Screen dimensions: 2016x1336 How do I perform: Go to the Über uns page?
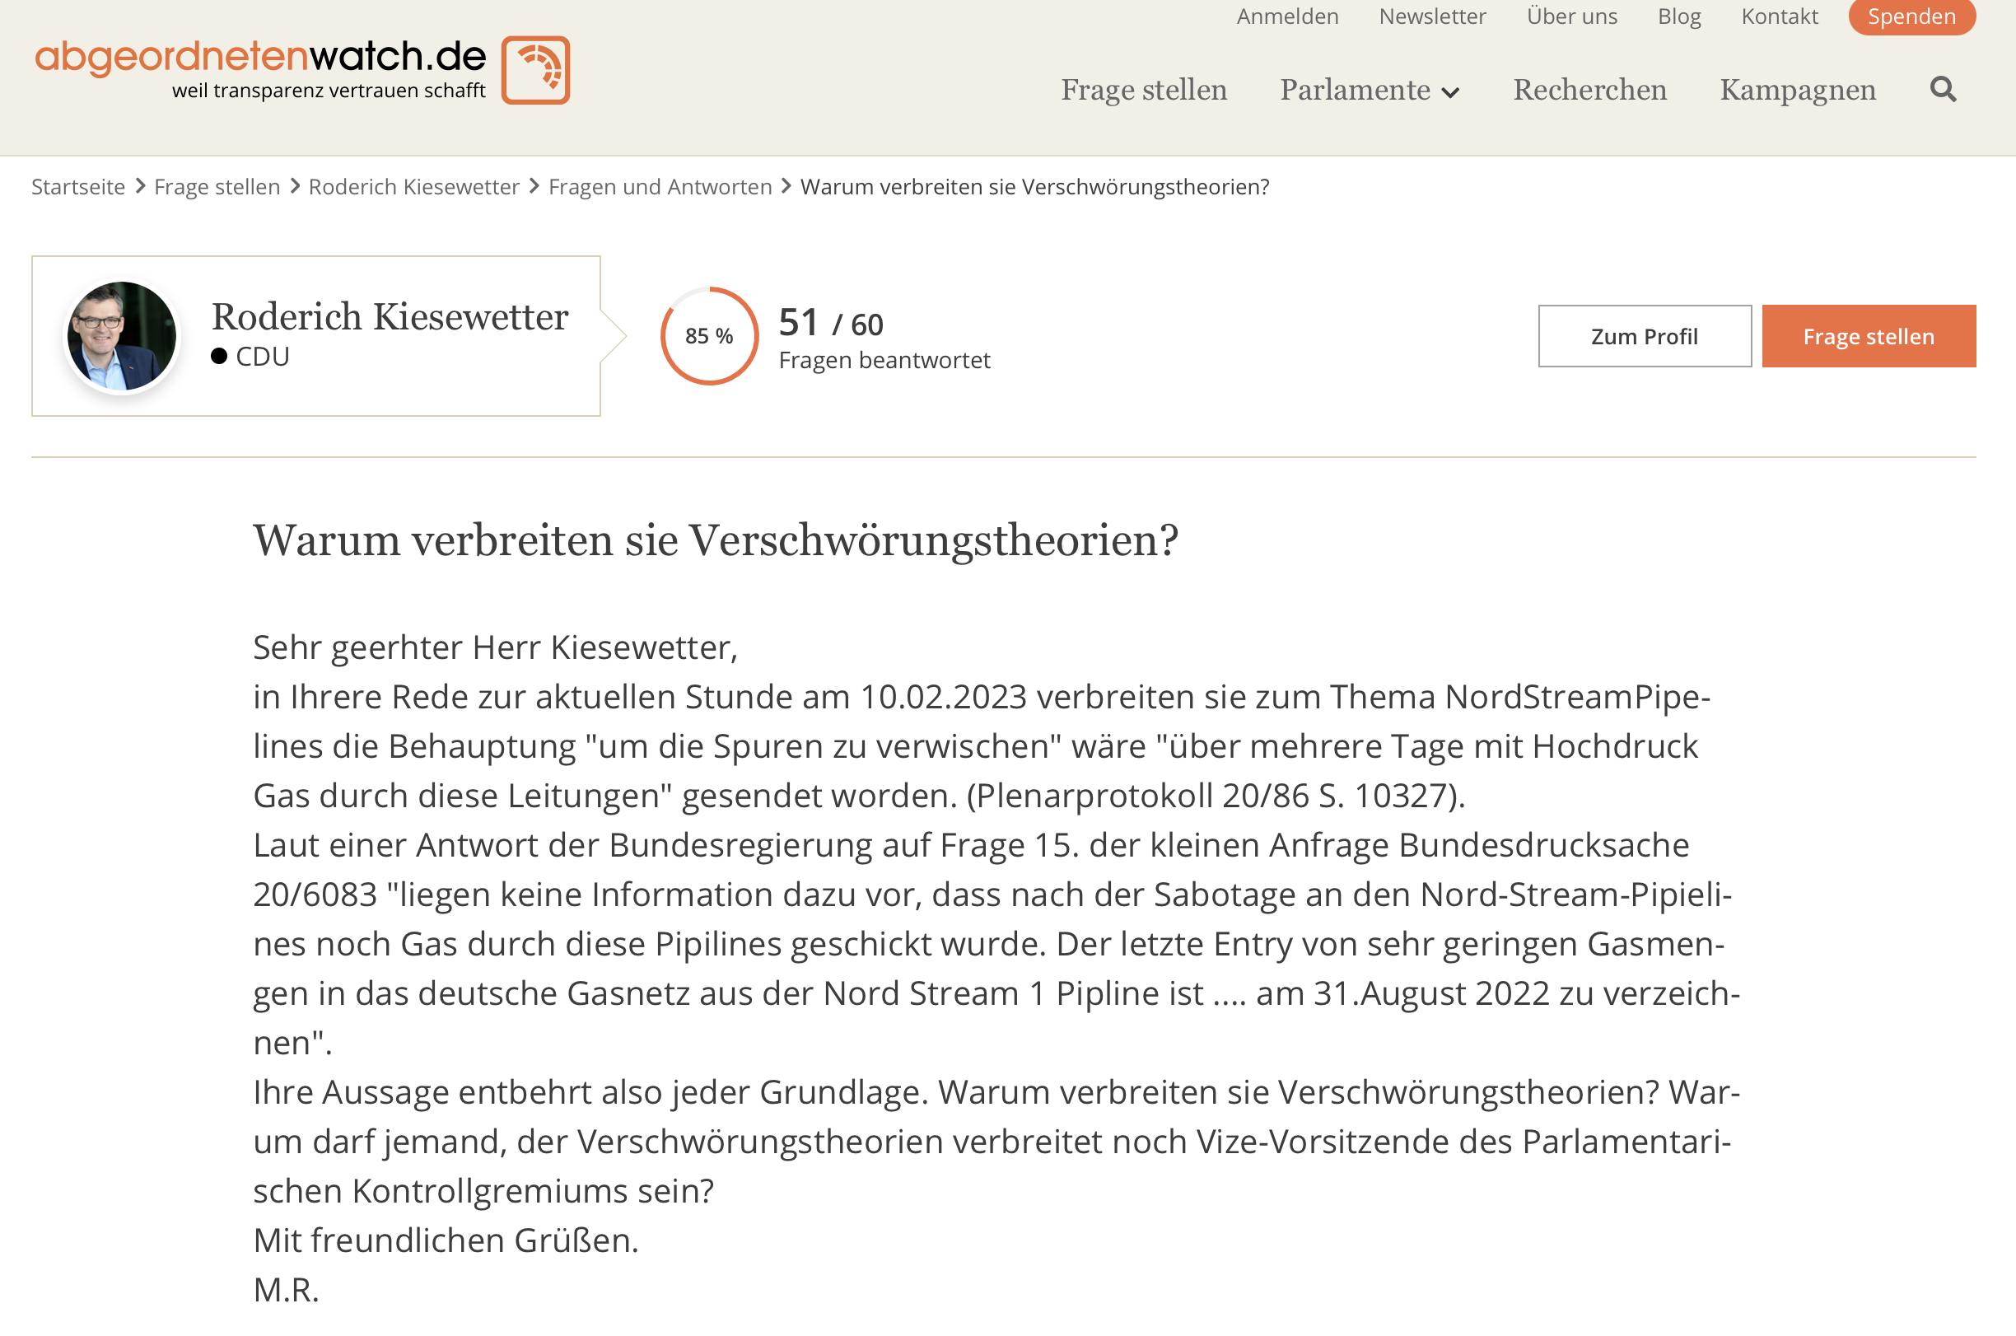click(x=1571, y=16)
